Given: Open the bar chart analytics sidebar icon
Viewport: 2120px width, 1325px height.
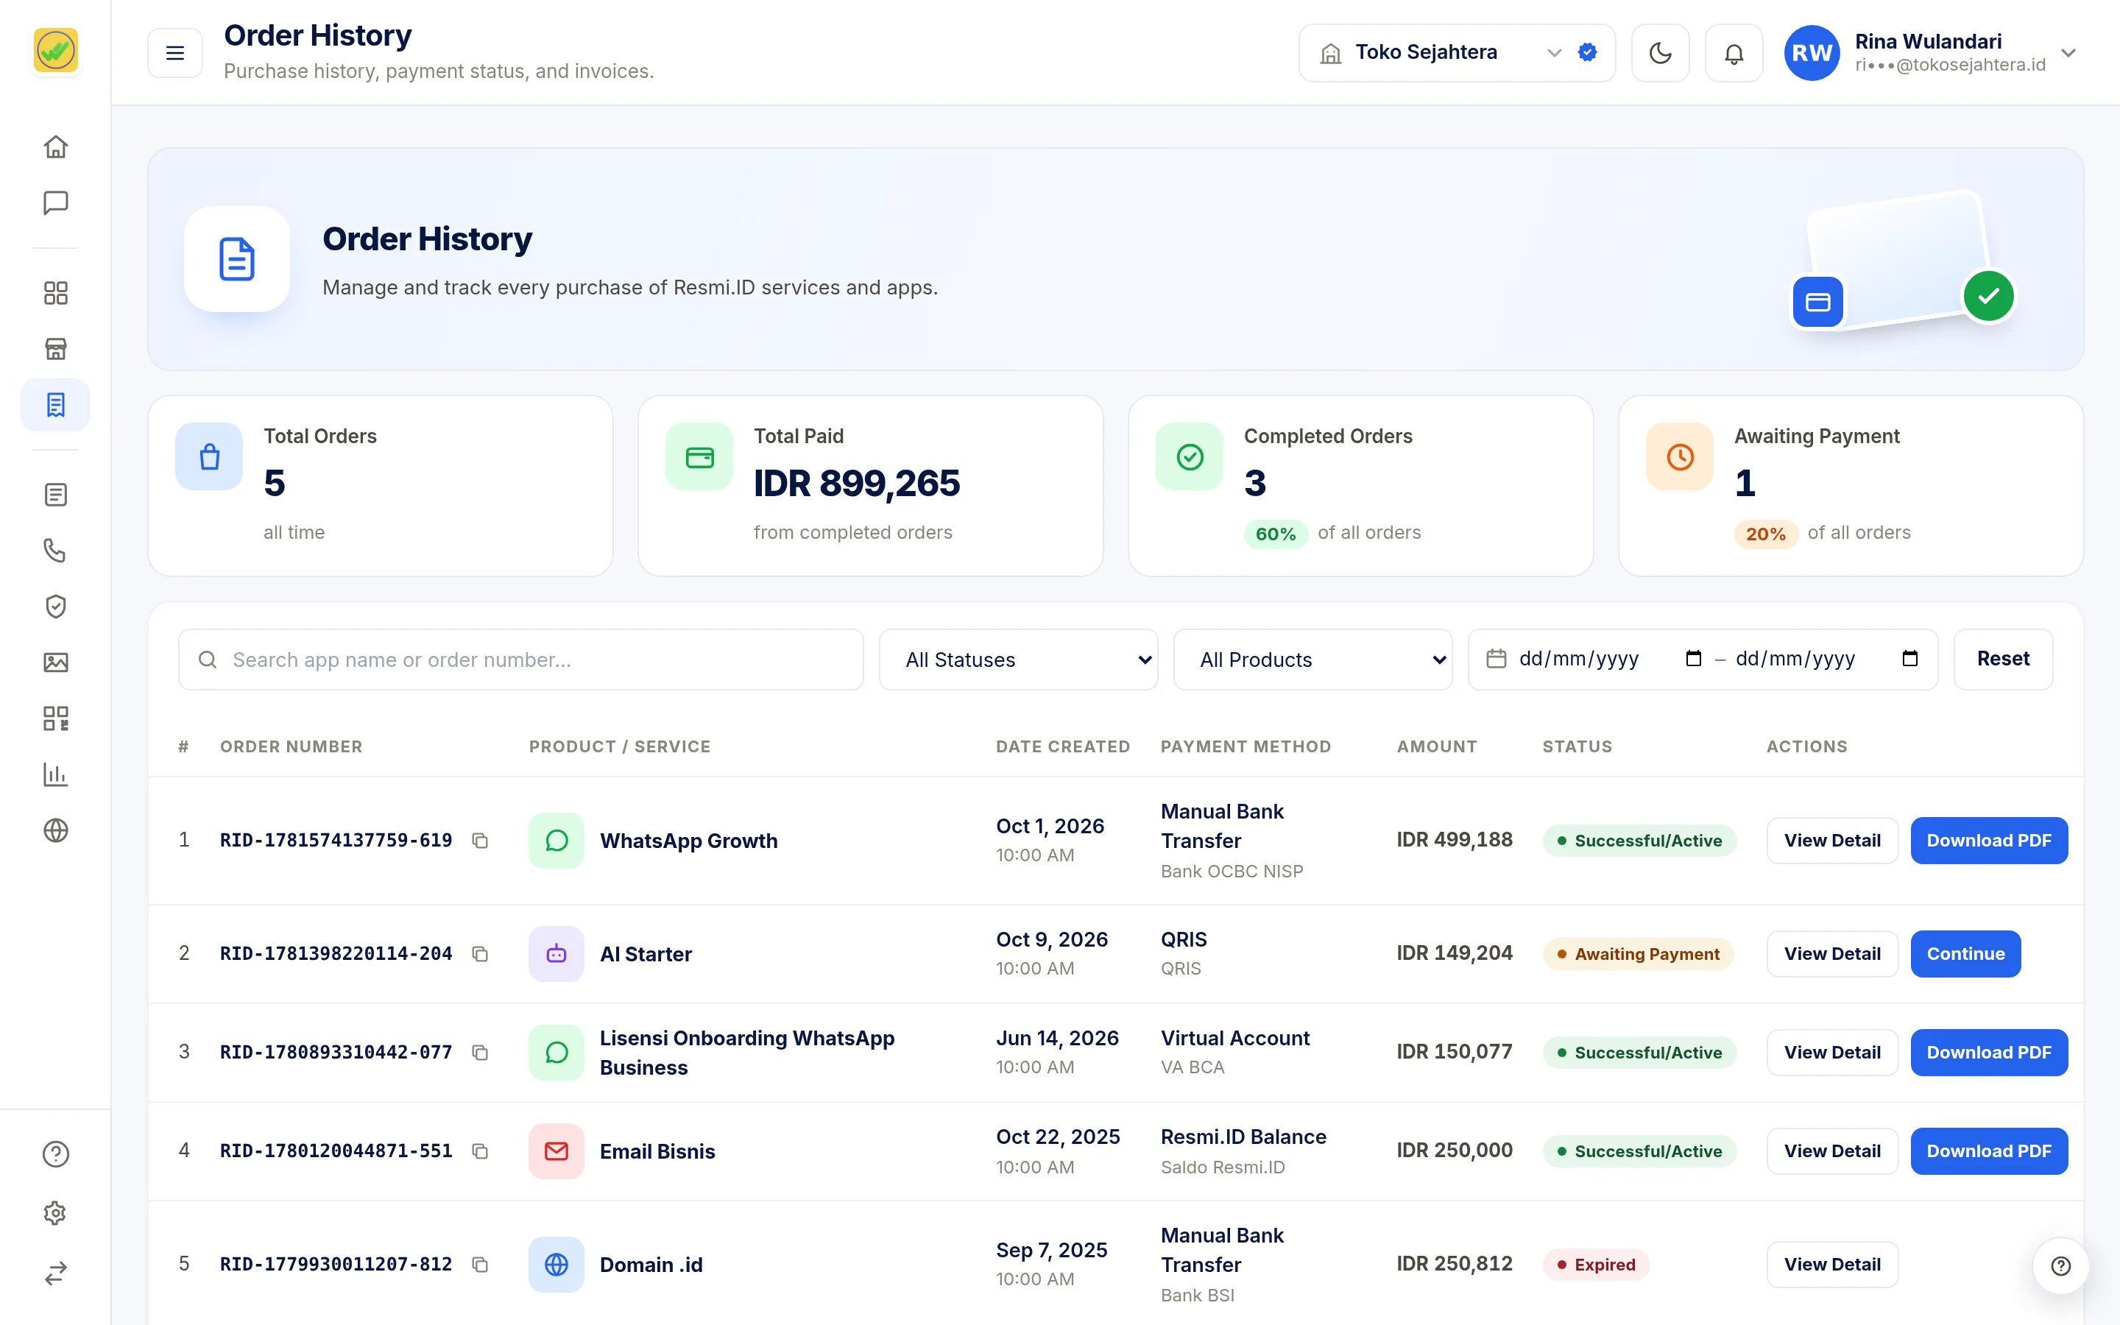Looking at the screenshot, I should tap(55, 774).
